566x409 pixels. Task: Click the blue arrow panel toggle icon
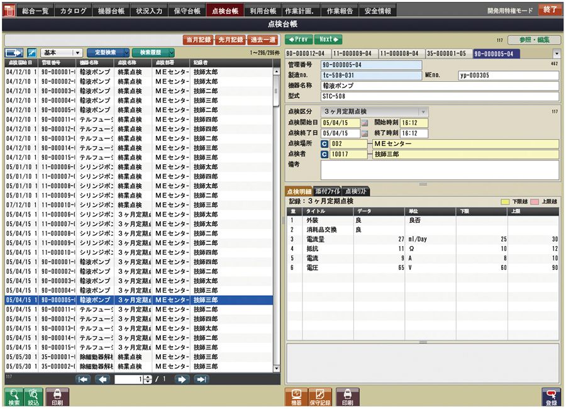[14, 53]
